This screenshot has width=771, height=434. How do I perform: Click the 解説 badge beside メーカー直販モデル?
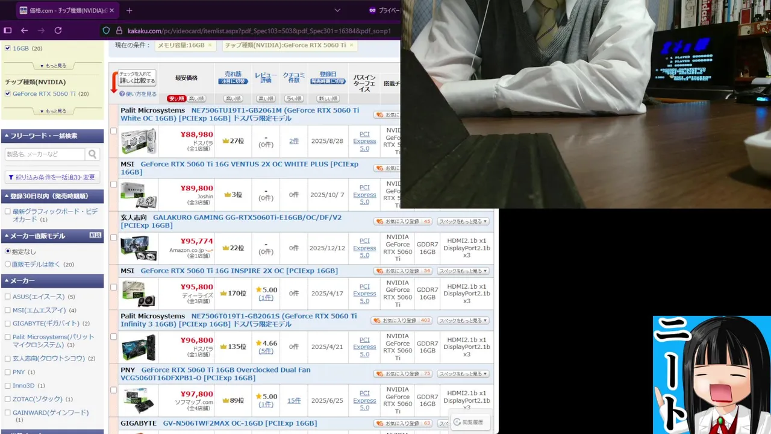point(95,235)
